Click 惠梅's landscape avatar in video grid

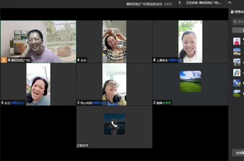pyautogui.click(x=190, y=81)
